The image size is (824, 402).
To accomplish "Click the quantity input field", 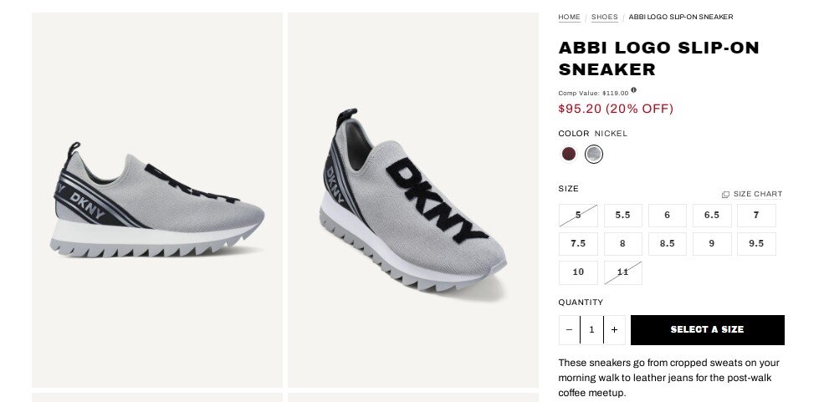I will [591, 330].
